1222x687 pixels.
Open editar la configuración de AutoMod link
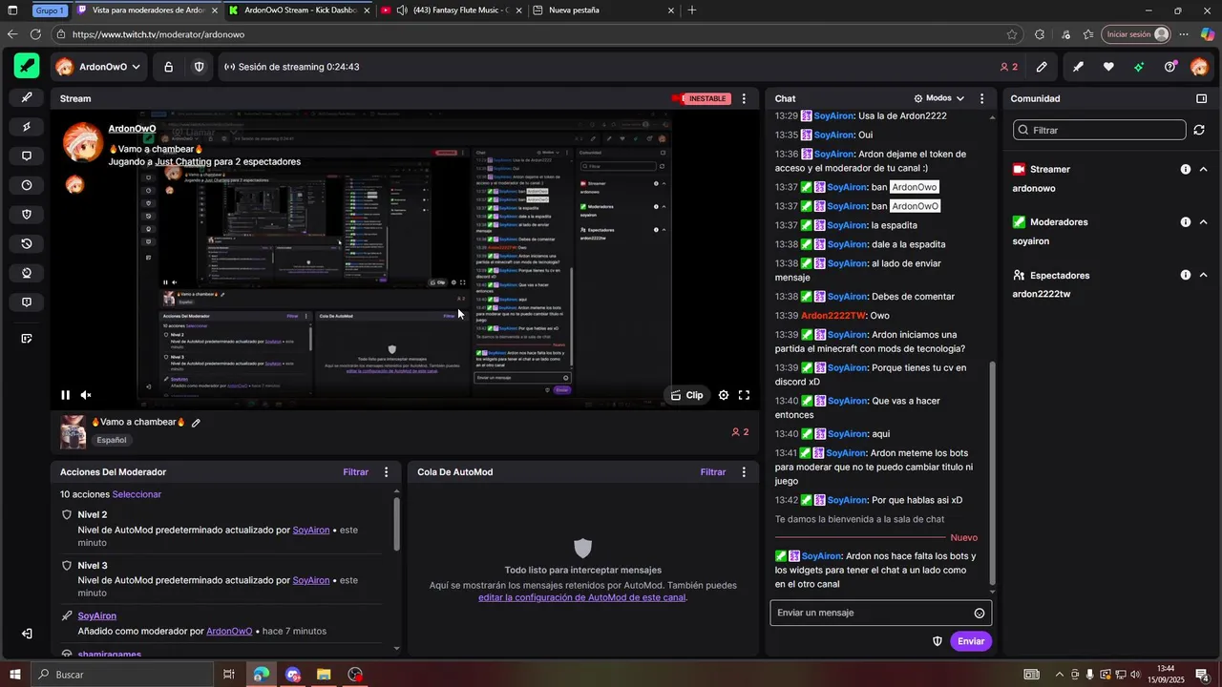(582, 598)
